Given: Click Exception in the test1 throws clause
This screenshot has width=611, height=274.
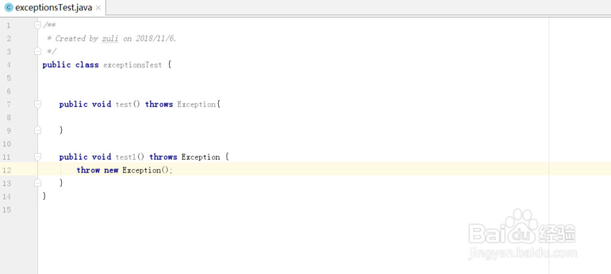Looking at the screenshot, I should [x=200, y=157].
